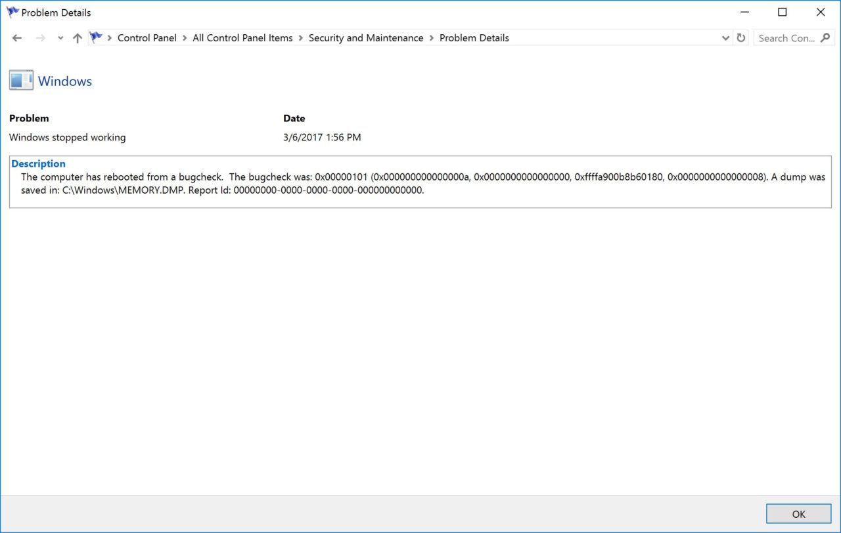
Task: Expand the chevron after Control Panel
Action: click(x=185, y=38)
